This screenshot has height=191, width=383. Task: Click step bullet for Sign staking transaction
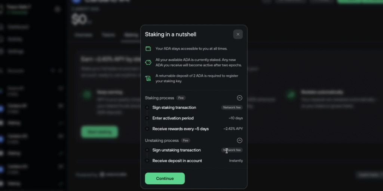point(147,107)
